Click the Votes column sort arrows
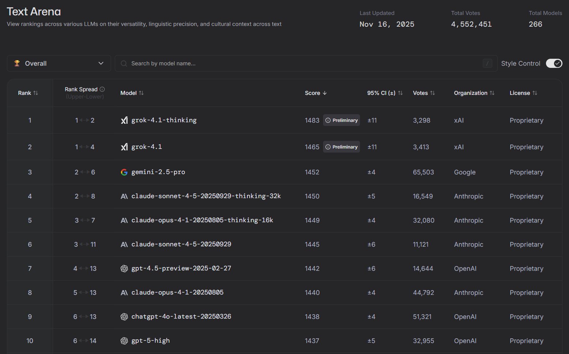Screen dimensions: 569x354 click(433, 93)
